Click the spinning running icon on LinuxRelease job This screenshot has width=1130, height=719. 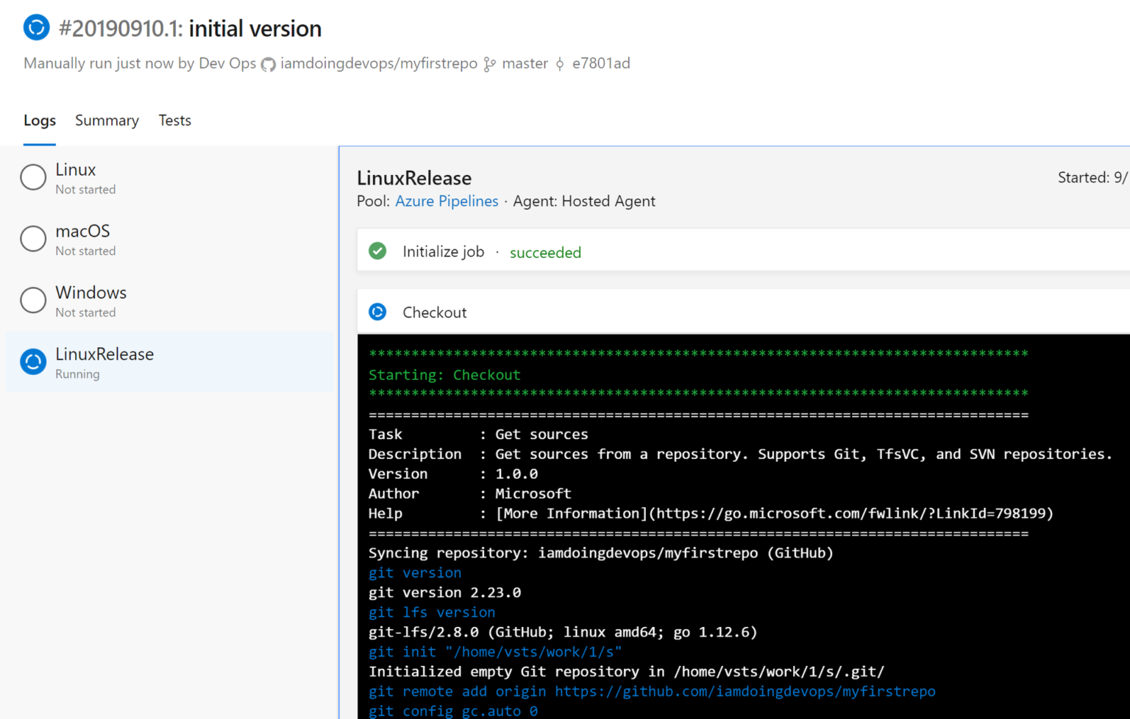point(32,362)
